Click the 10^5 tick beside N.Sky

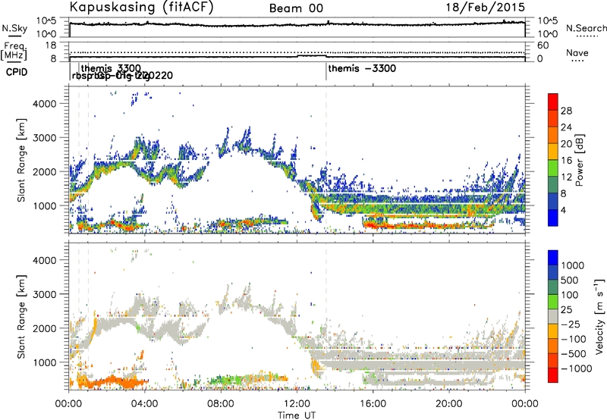point(46,21)
